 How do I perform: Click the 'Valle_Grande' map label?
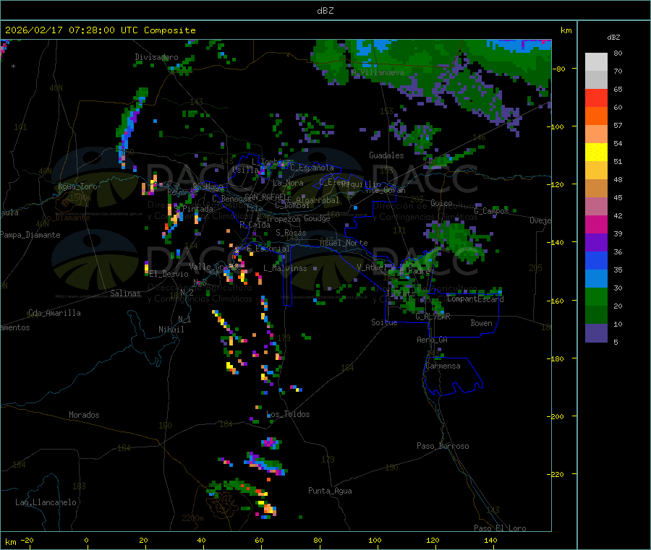click(216, 267)
